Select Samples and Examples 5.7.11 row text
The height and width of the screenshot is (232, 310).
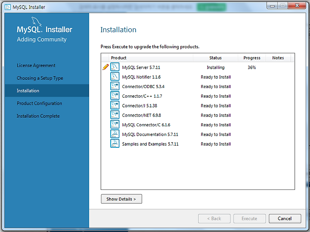[150, 144]
